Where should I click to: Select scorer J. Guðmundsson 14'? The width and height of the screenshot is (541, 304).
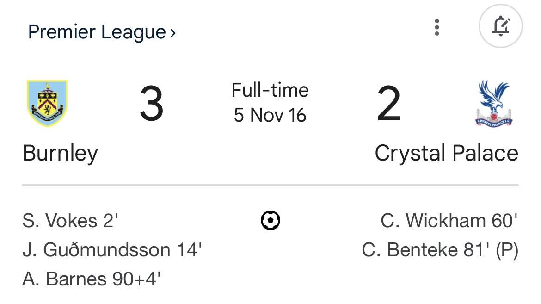112,250
